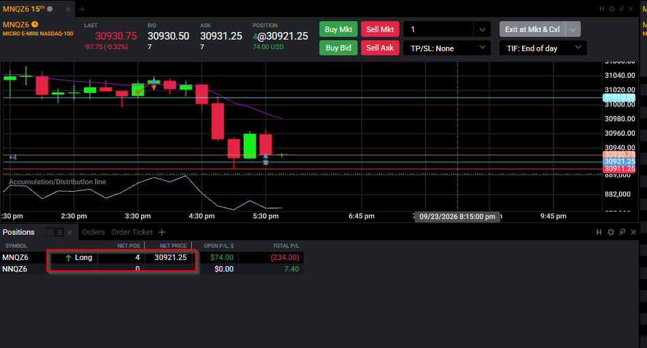Image resolution: width=647 pixels, height=348 pixels.
Task: Click the LAST price 30930.75
Action: pos(116,36)
